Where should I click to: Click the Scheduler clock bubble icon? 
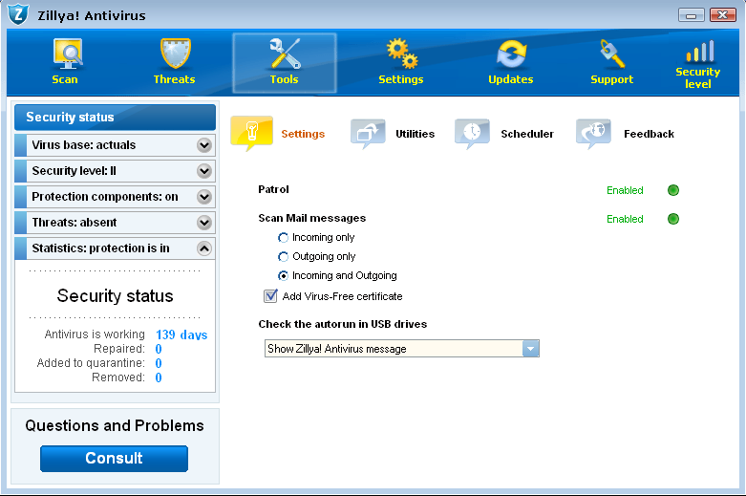click(472, 133)
